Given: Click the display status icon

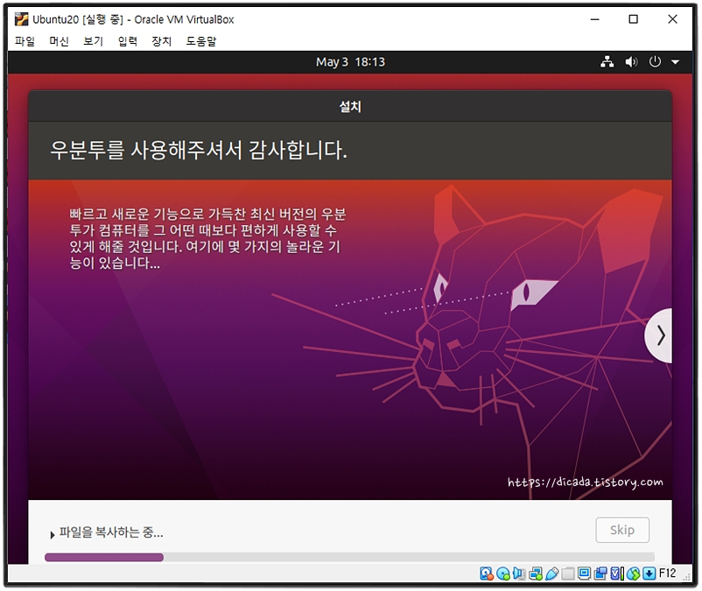Looking at the screenshot, I should (x=584, y=573).
